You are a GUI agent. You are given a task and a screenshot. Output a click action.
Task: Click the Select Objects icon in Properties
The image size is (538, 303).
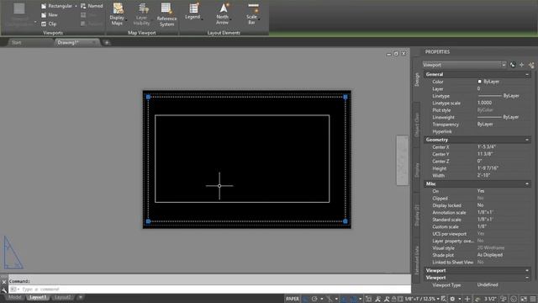click(x=522, y=65)
